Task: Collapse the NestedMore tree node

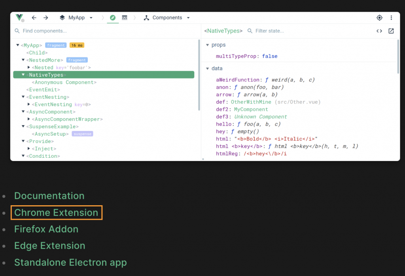Action: 23,60
